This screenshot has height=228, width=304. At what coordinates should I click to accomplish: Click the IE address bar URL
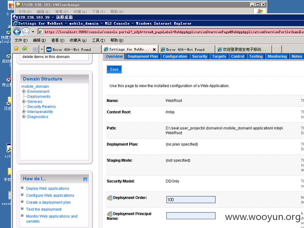click(174, 32)
